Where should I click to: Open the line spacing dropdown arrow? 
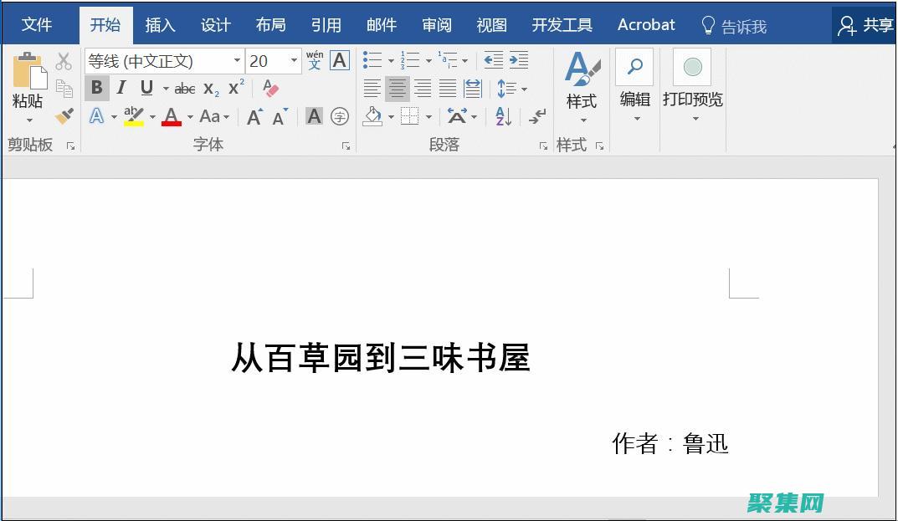(x=526, y=89)
